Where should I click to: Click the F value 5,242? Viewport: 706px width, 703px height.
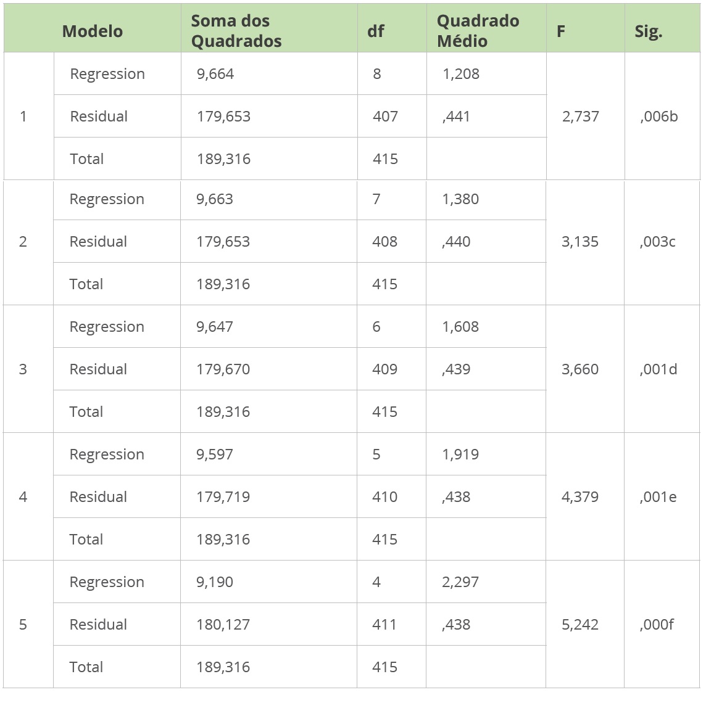coord(579,625)
